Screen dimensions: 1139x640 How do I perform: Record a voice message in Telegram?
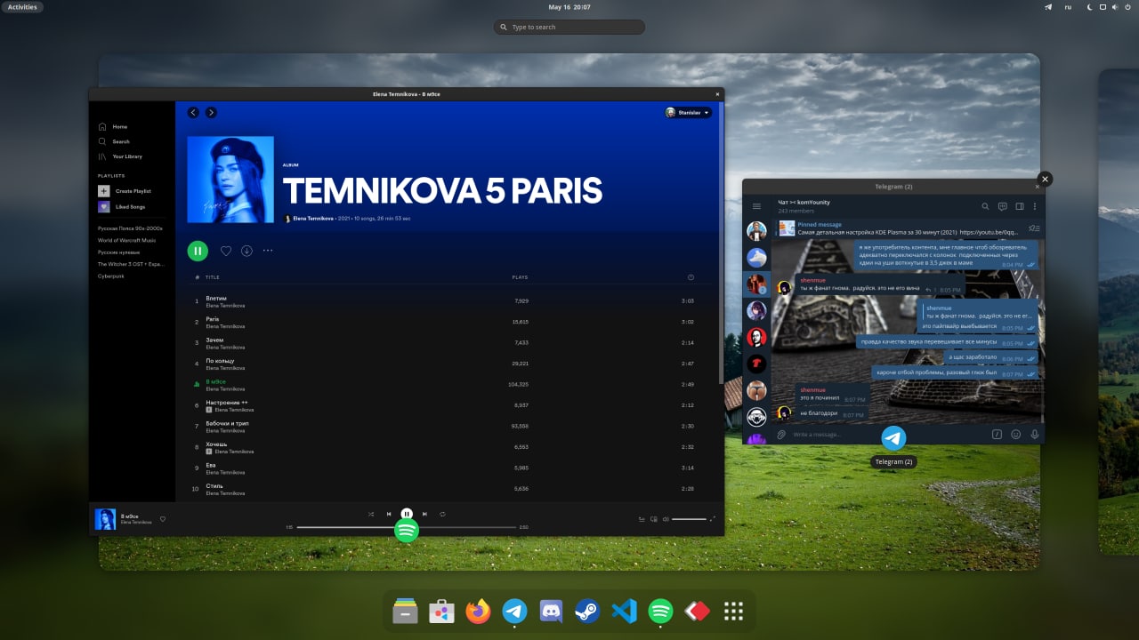click(x=1035, y=435)
